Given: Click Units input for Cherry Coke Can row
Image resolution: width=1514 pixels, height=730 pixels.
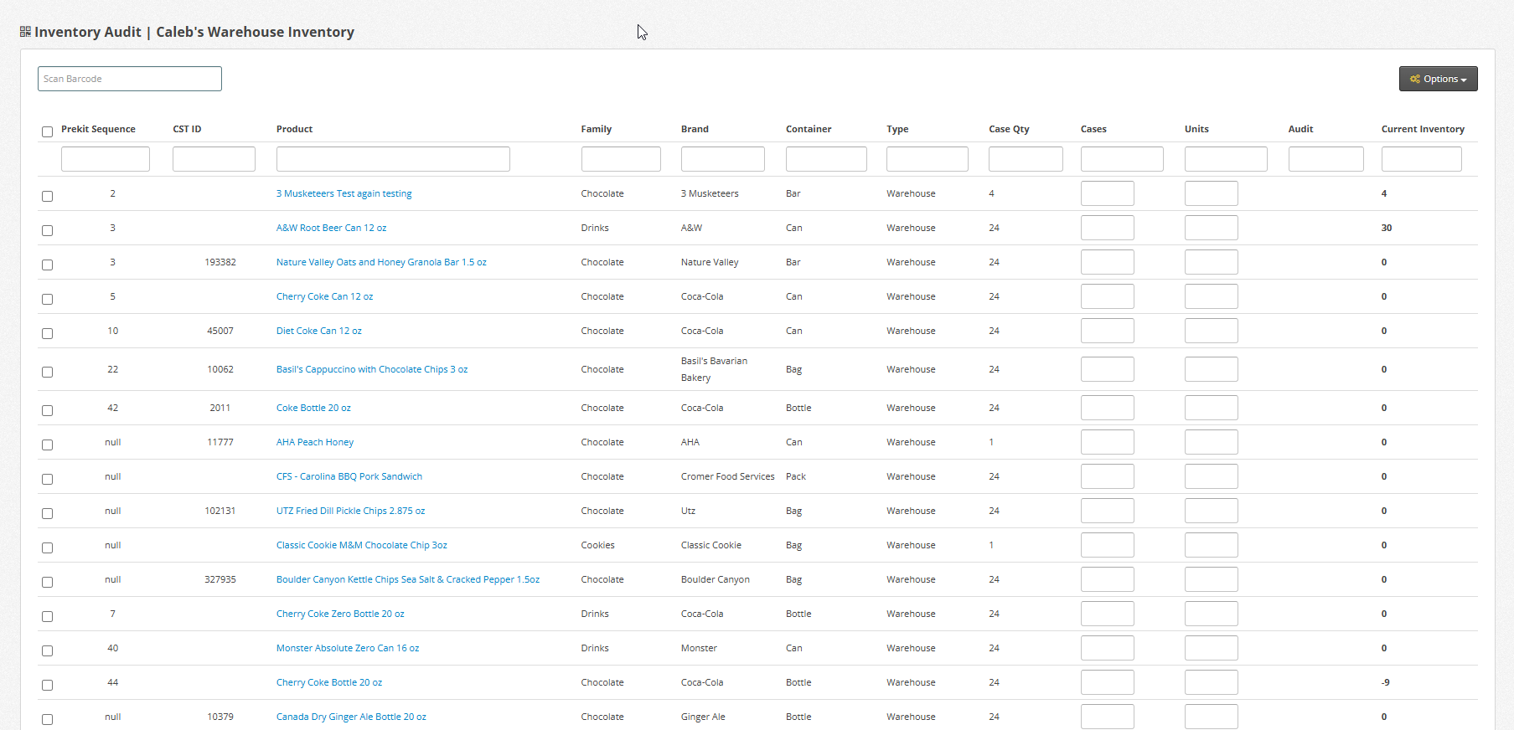Looking at the screenshot, I should click(x=1212, y=296).
